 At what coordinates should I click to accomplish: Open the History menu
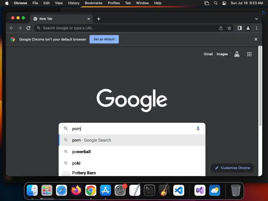coord(74,3)
